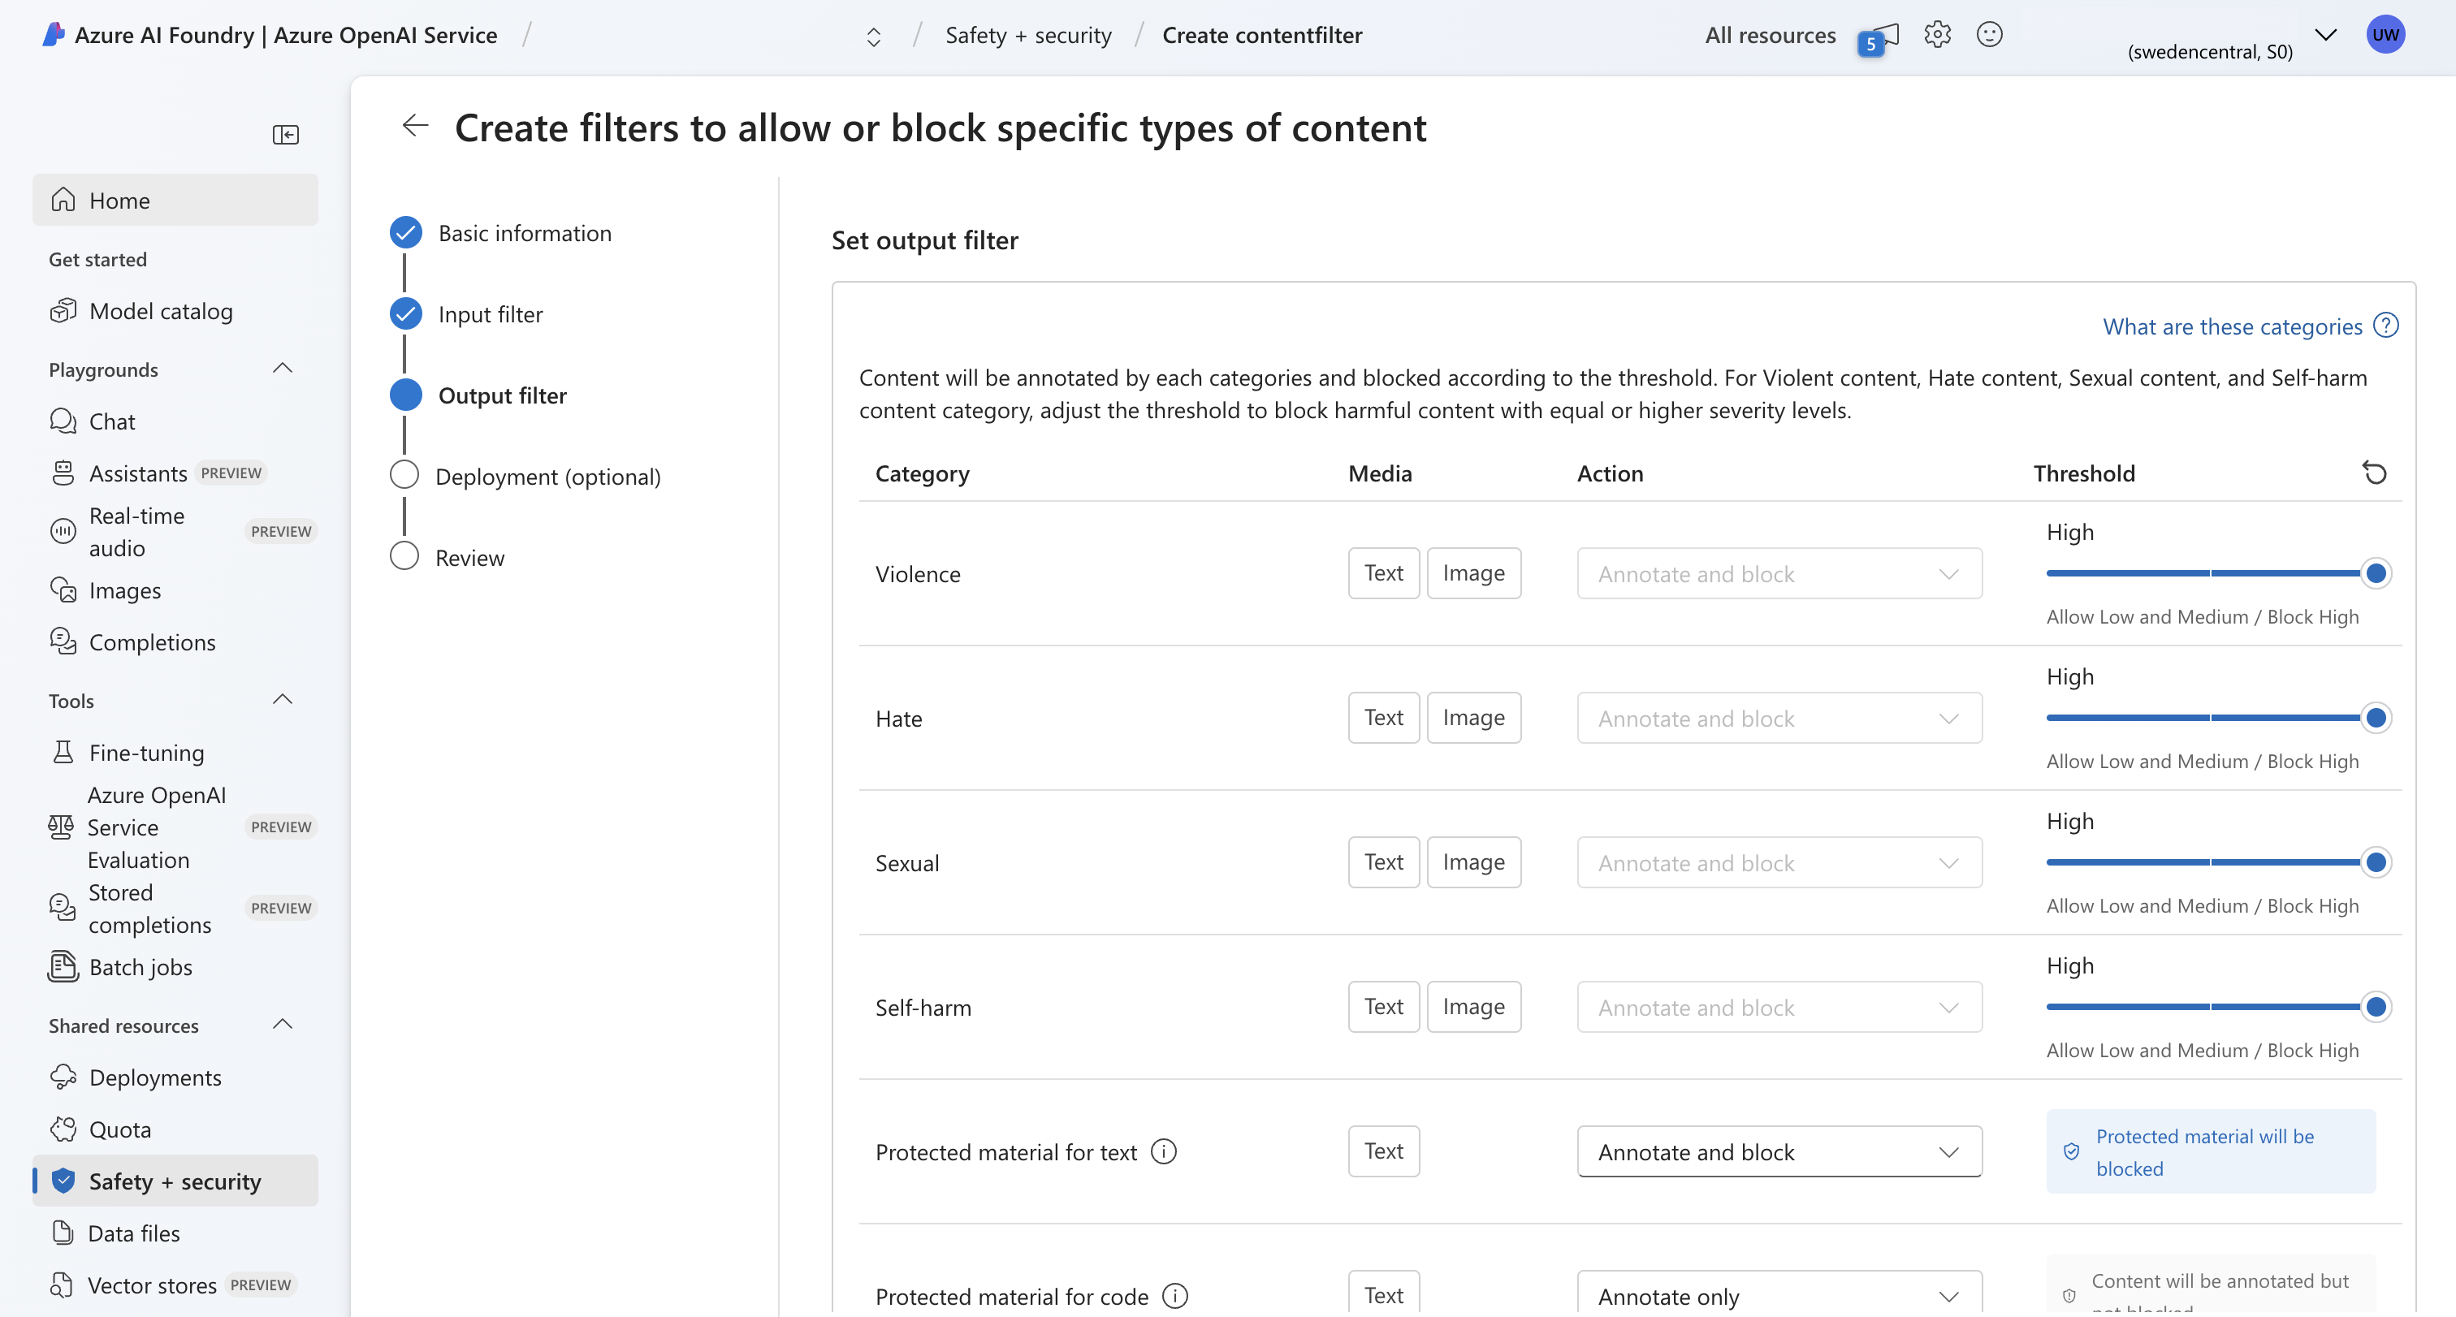Open the Annotate only dropdown for protected code
Image resolution: width=2456 pixels, height=1317 pixels.
click(x=1778, y=1294)
